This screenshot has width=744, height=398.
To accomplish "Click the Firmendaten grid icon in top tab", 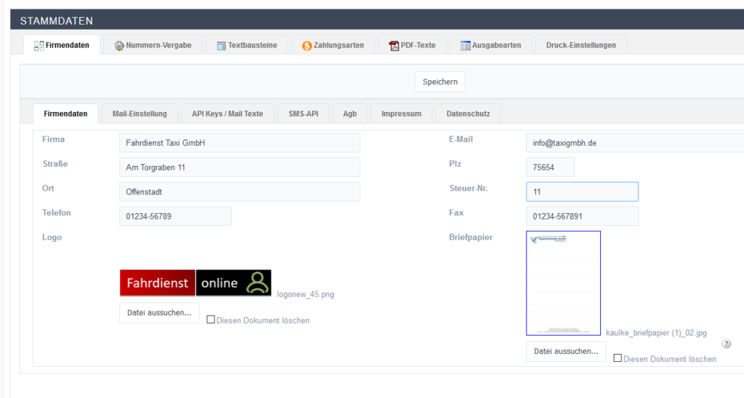I will (x=39, y=46).
